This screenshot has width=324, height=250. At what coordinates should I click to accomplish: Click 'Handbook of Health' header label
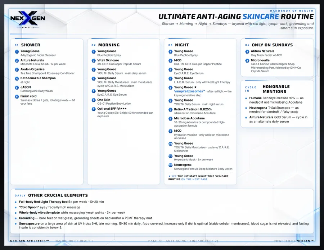click(x=292, y=10)
